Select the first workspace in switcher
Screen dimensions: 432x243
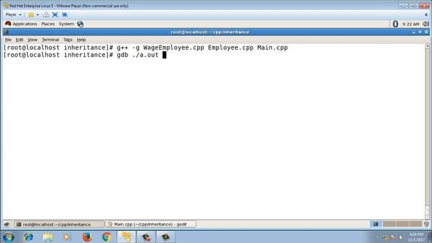[375, 224]
